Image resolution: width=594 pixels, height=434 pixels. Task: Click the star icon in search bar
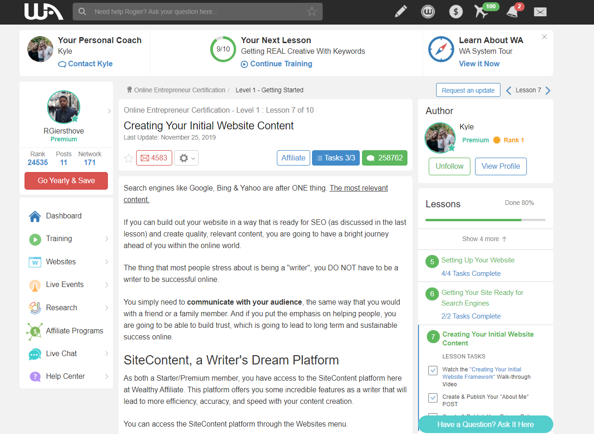[x=312, y=12]
